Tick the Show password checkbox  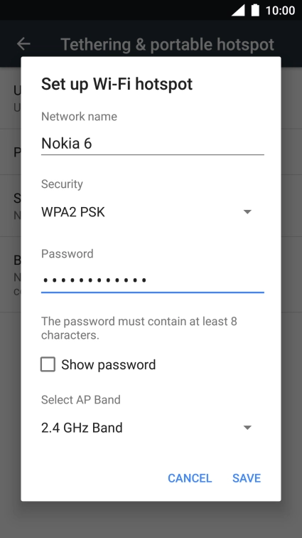(x=48, y=364)
